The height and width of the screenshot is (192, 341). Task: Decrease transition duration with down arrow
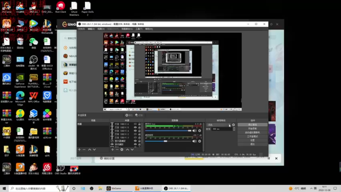pos(234,130)
